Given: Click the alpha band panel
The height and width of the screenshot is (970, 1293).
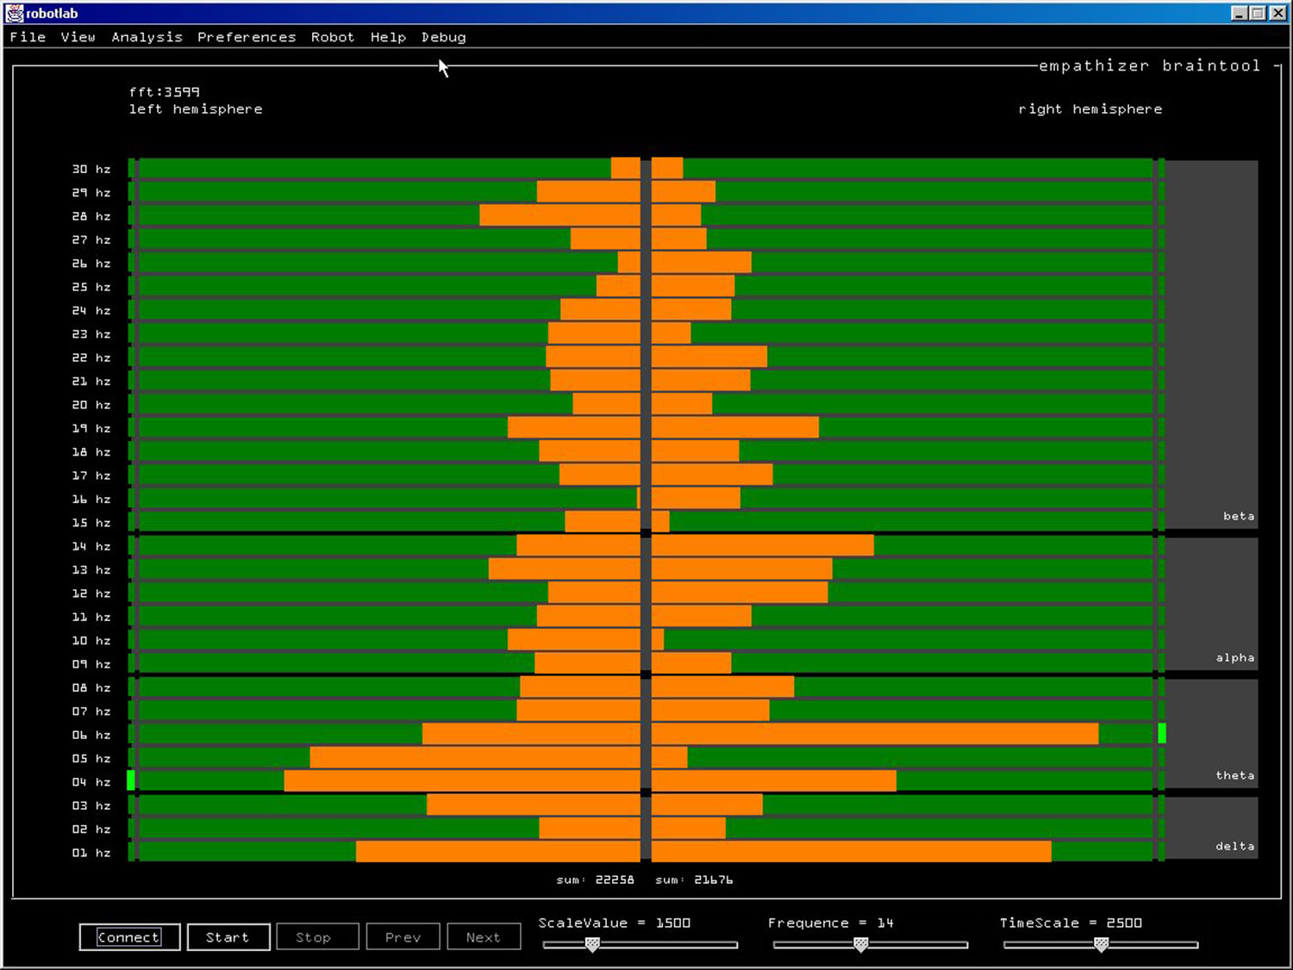Looking at the screenshot, I should point(1212,604).
